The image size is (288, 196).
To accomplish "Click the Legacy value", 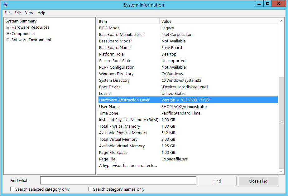I will pyautogui.click(x=167, y=28).
